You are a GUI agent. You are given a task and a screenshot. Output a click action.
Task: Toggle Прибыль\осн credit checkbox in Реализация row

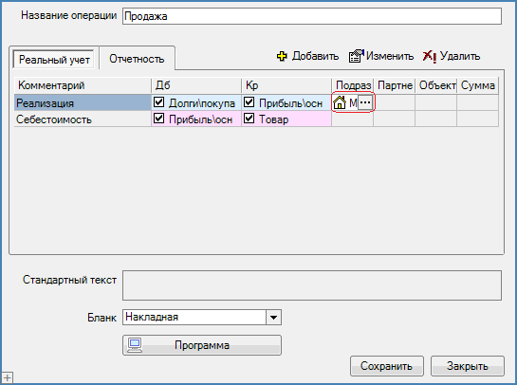coord(249,102)
